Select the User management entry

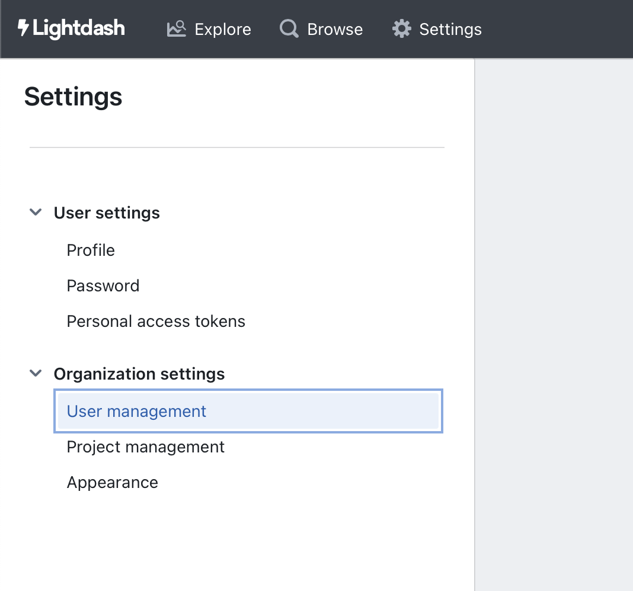click(x=136, y=410)
